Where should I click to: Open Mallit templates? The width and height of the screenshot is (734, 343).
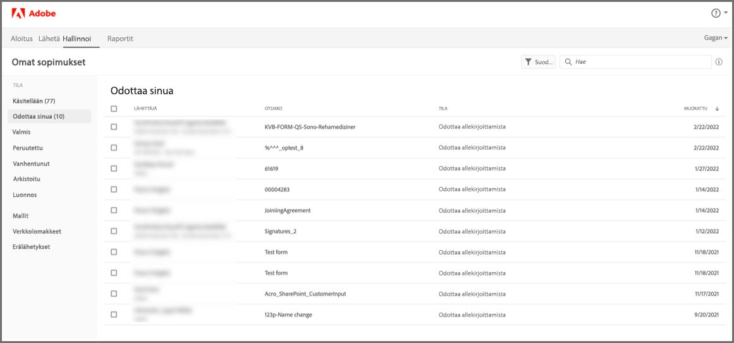21,216
